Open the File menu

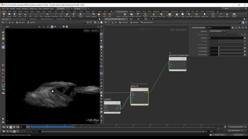pyautogui.click(x=3, y=8)
